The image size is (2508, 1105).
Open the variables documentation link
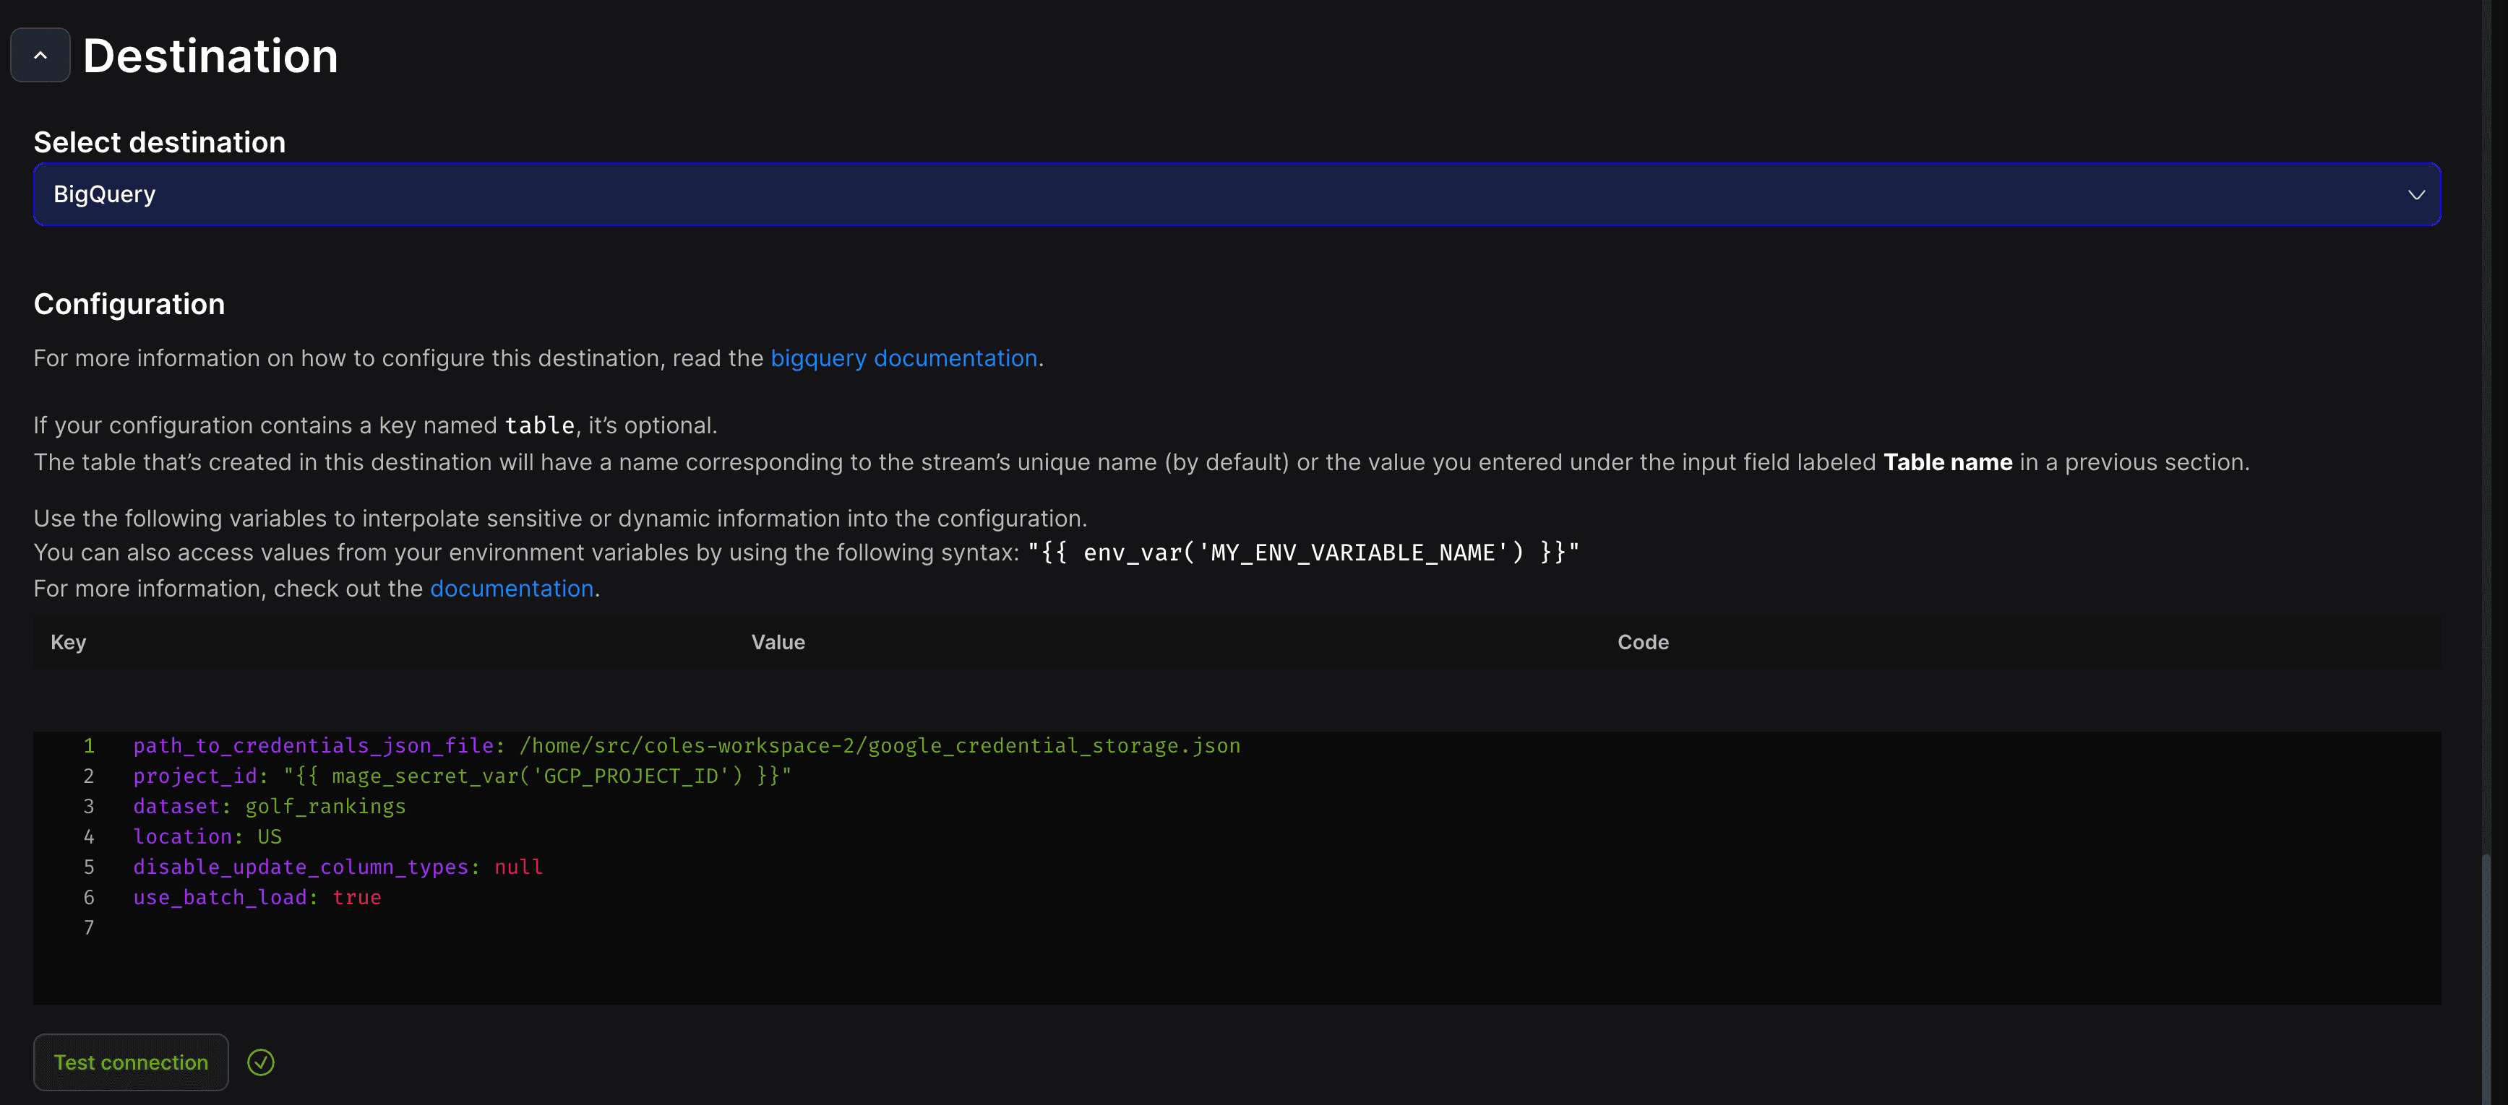tap(511, 589)
